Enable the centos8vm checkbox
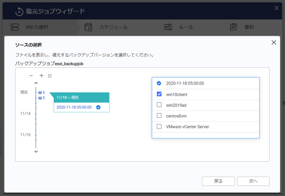The image size is (285, 196). pyautogui.click(x=159, y=116)
